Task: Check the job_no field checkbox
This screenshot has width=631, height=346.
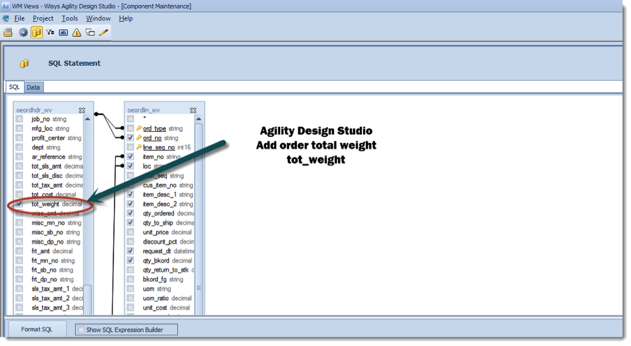Action: 19,119
